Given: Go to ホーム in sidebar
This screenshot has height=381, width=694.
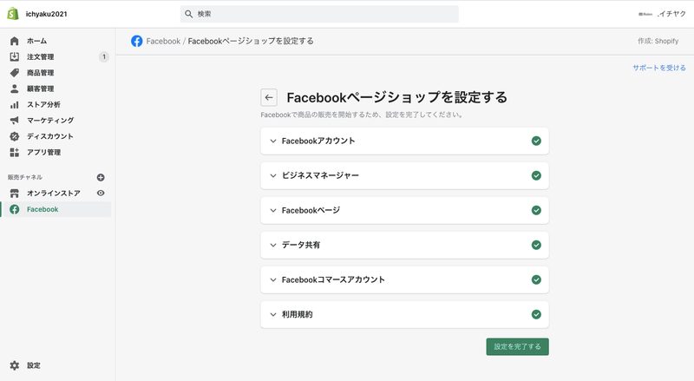Looking at the screenshot, I should pyautogui.click(x=36, y=41).
